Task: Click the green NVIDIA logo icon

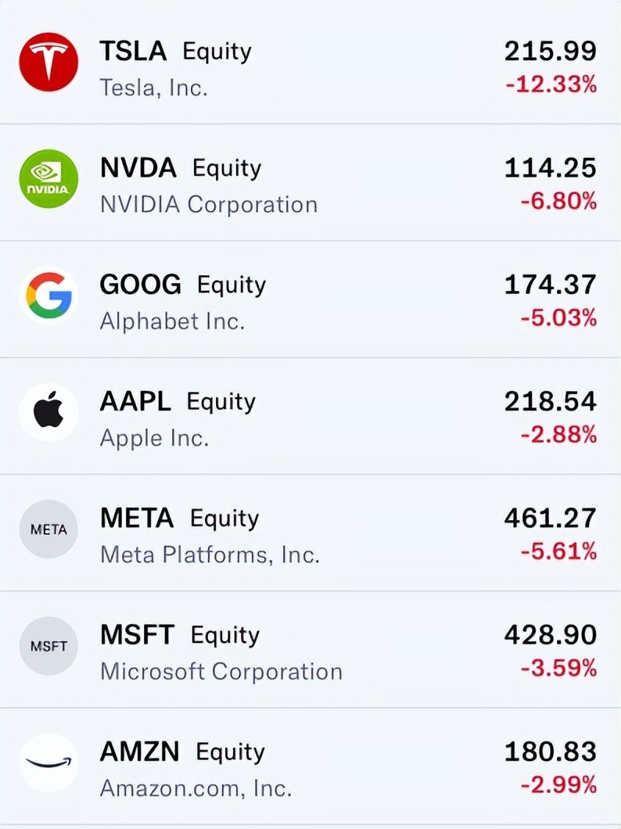Action: (48, 179)
